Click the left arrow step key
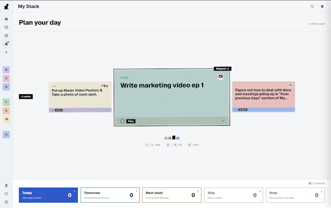 pyautogui.click(x=147, y=145)
